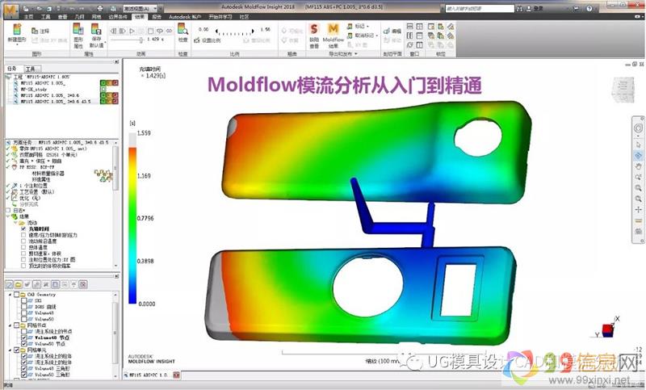Select the 检查 (Examine) result tool
The width and height of the screenshot is (646, 390).
coord(182,32)
